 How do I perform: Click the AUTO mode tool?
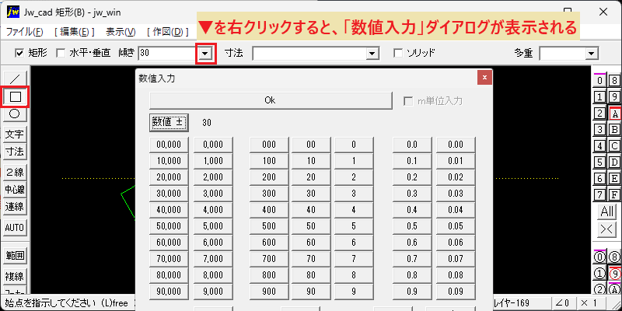[15, 228]
